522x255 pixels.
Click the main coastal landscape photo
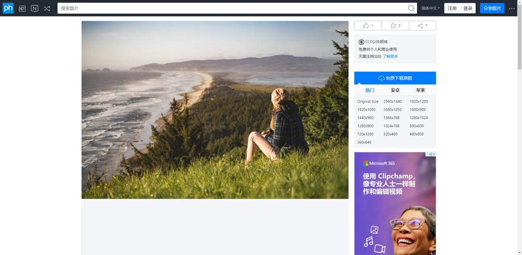click(x=215, y=110)
